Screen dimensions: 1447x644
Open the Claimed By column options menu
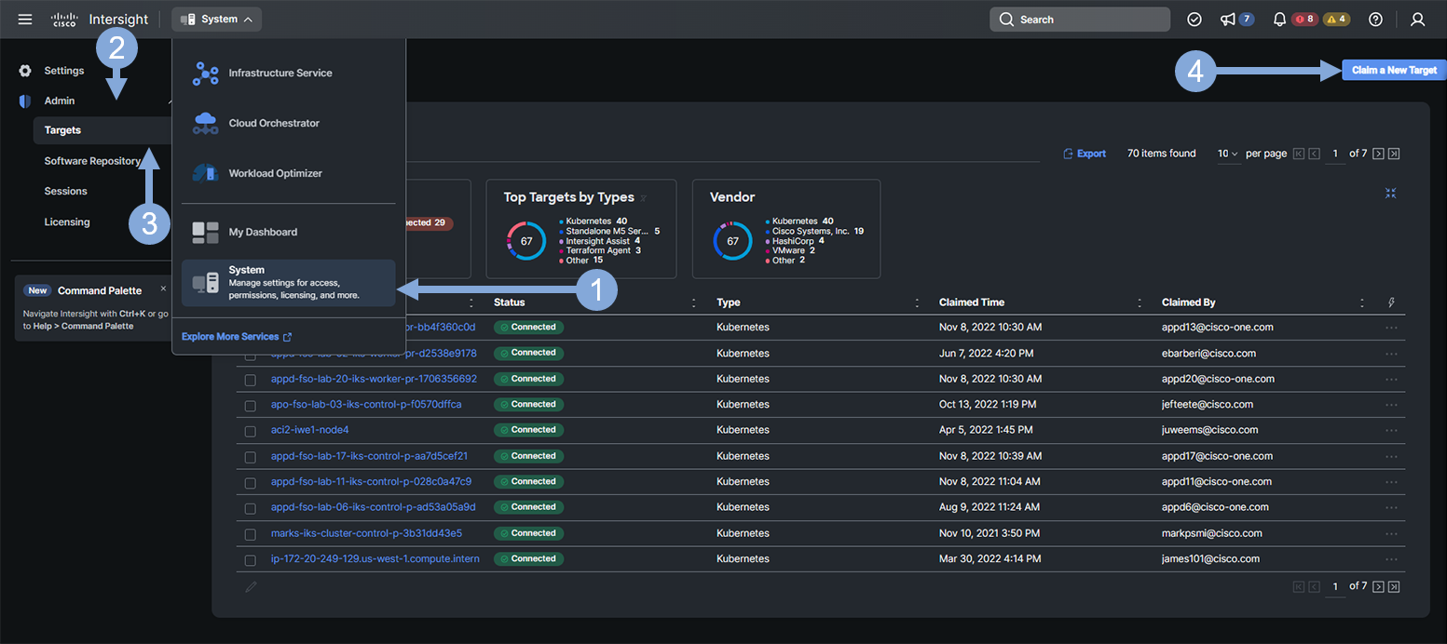pyautogui.click(x=1363, y=302)
